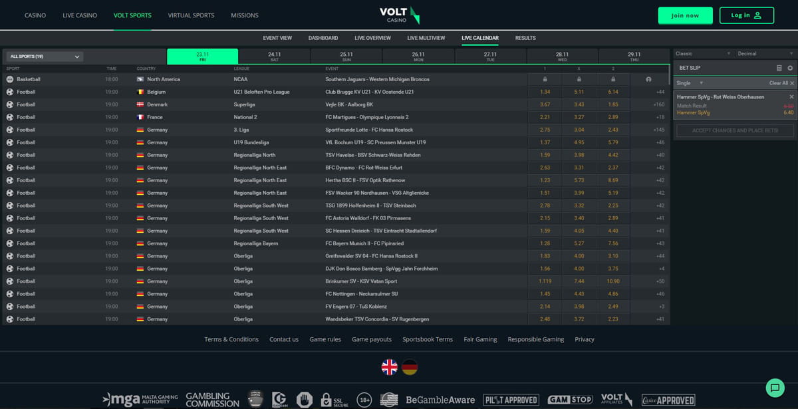The width and height of the screenshot is (798, 409).
Task: Select the 24.11 SAT date tab
Action: (274, 57)
